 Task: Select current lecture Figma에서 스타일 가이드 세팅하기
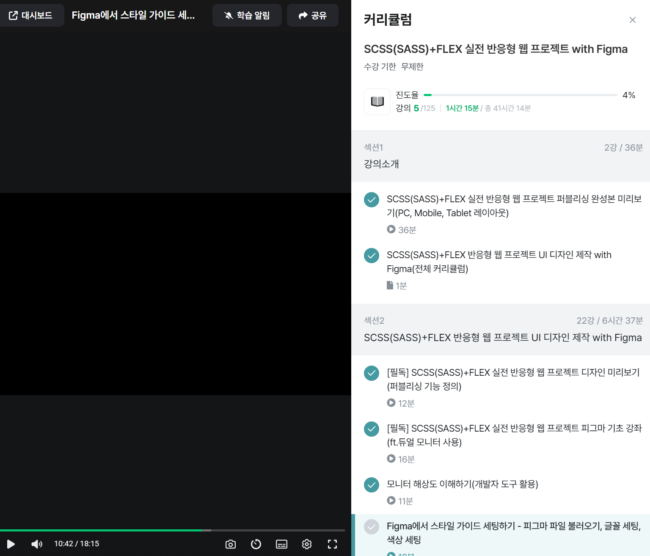[501, 535]
